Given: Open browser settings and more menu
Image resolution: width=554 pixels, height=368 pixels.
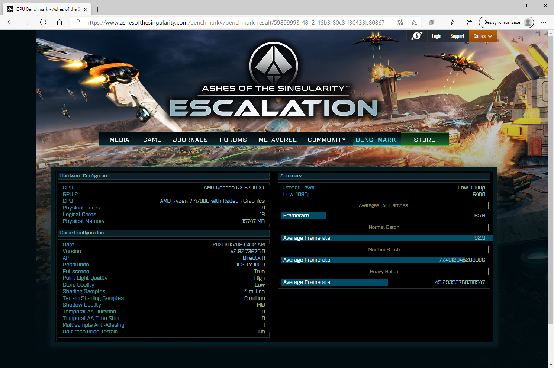Looking at the screenshot, I should tap(544, 22).
